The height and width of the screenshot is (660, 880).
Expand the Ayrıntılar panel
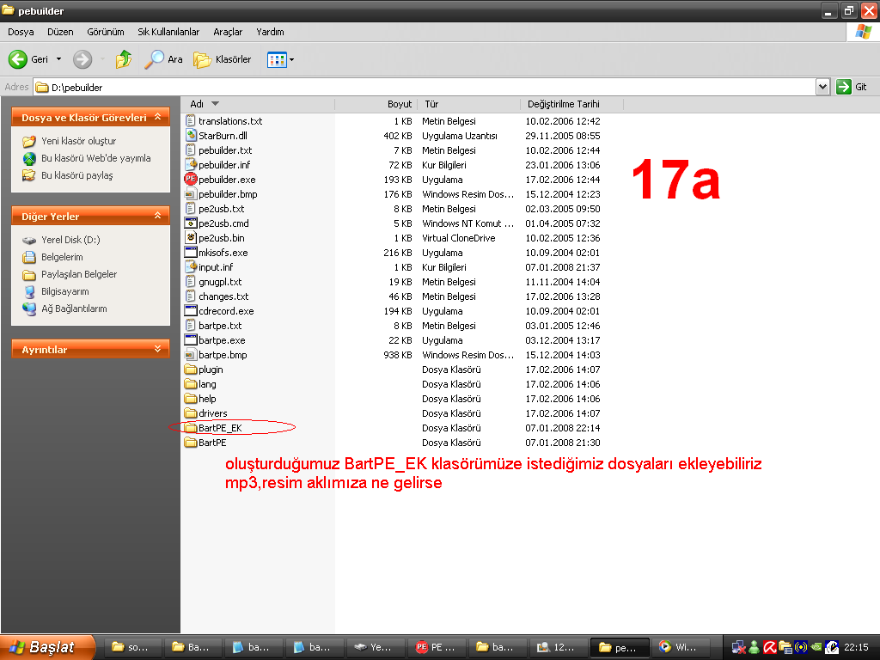point(158,349)
